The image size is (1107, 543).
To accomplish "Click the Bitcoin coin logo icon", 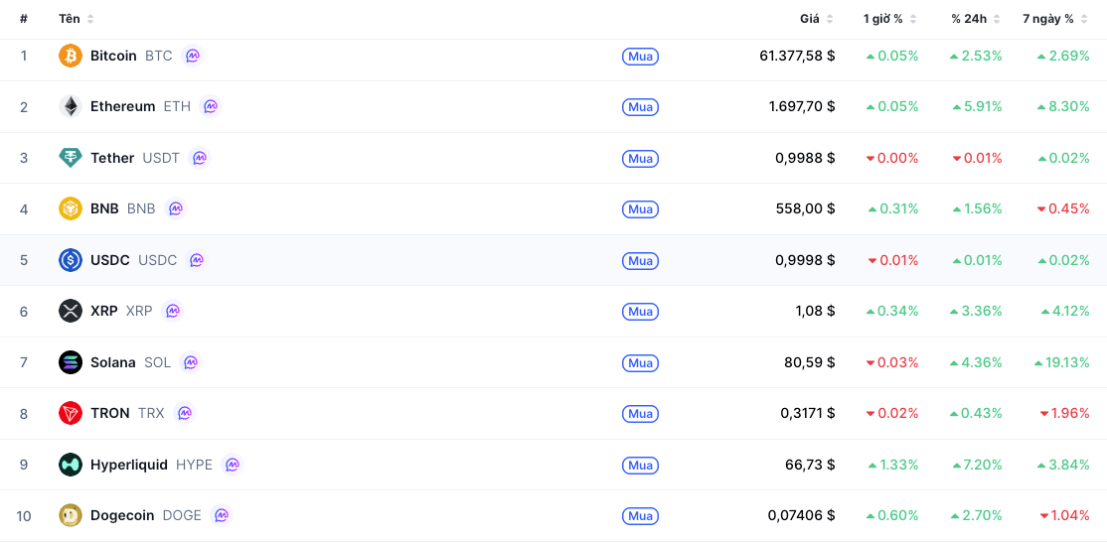I will pyautogui.click(x=71, y=56).
